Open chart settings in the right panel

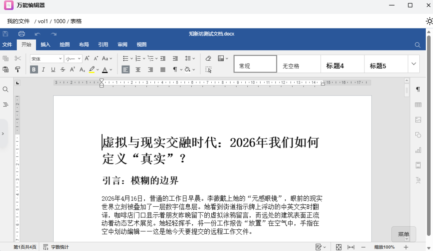(x=418, y=150)
